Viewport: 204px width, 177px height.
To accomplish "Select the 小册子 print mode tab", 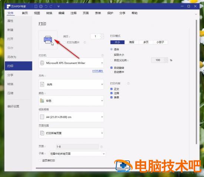I will point(160,42).
